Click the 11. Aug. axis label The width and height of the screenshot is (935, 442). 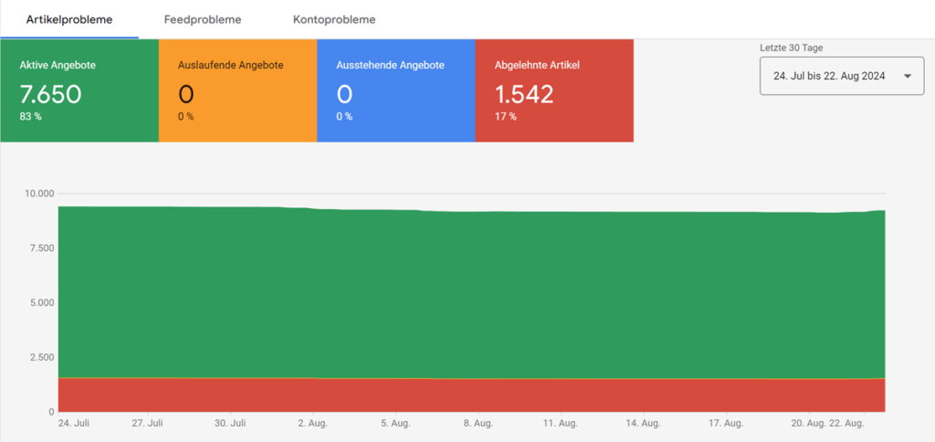[x=562, y=423]
